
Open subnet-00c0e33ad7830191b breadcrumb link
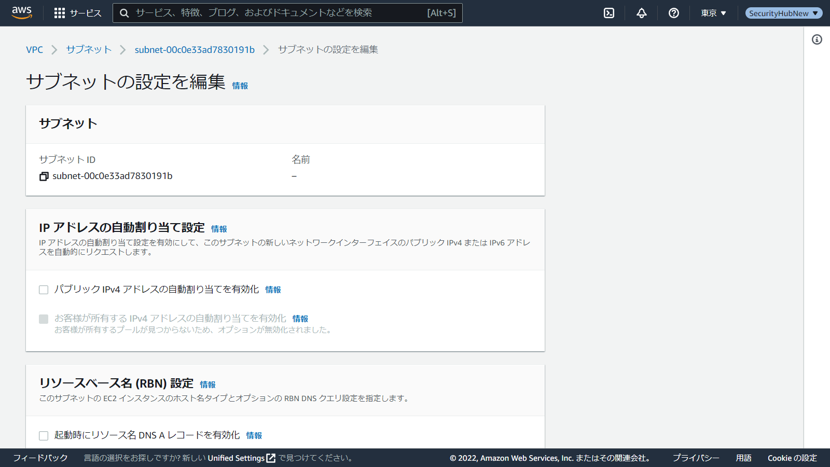[195, 50]
